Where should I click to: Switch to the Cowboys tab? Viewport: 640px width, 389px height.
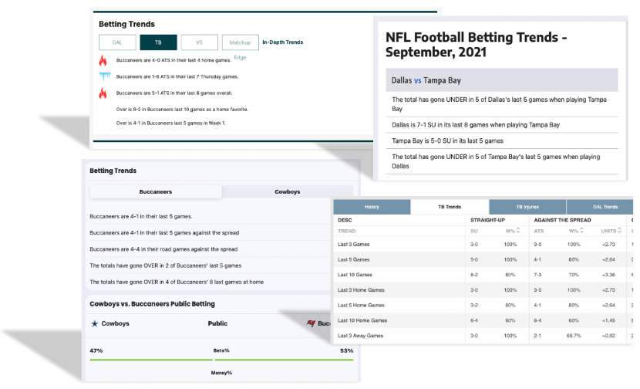click(287, 191)
